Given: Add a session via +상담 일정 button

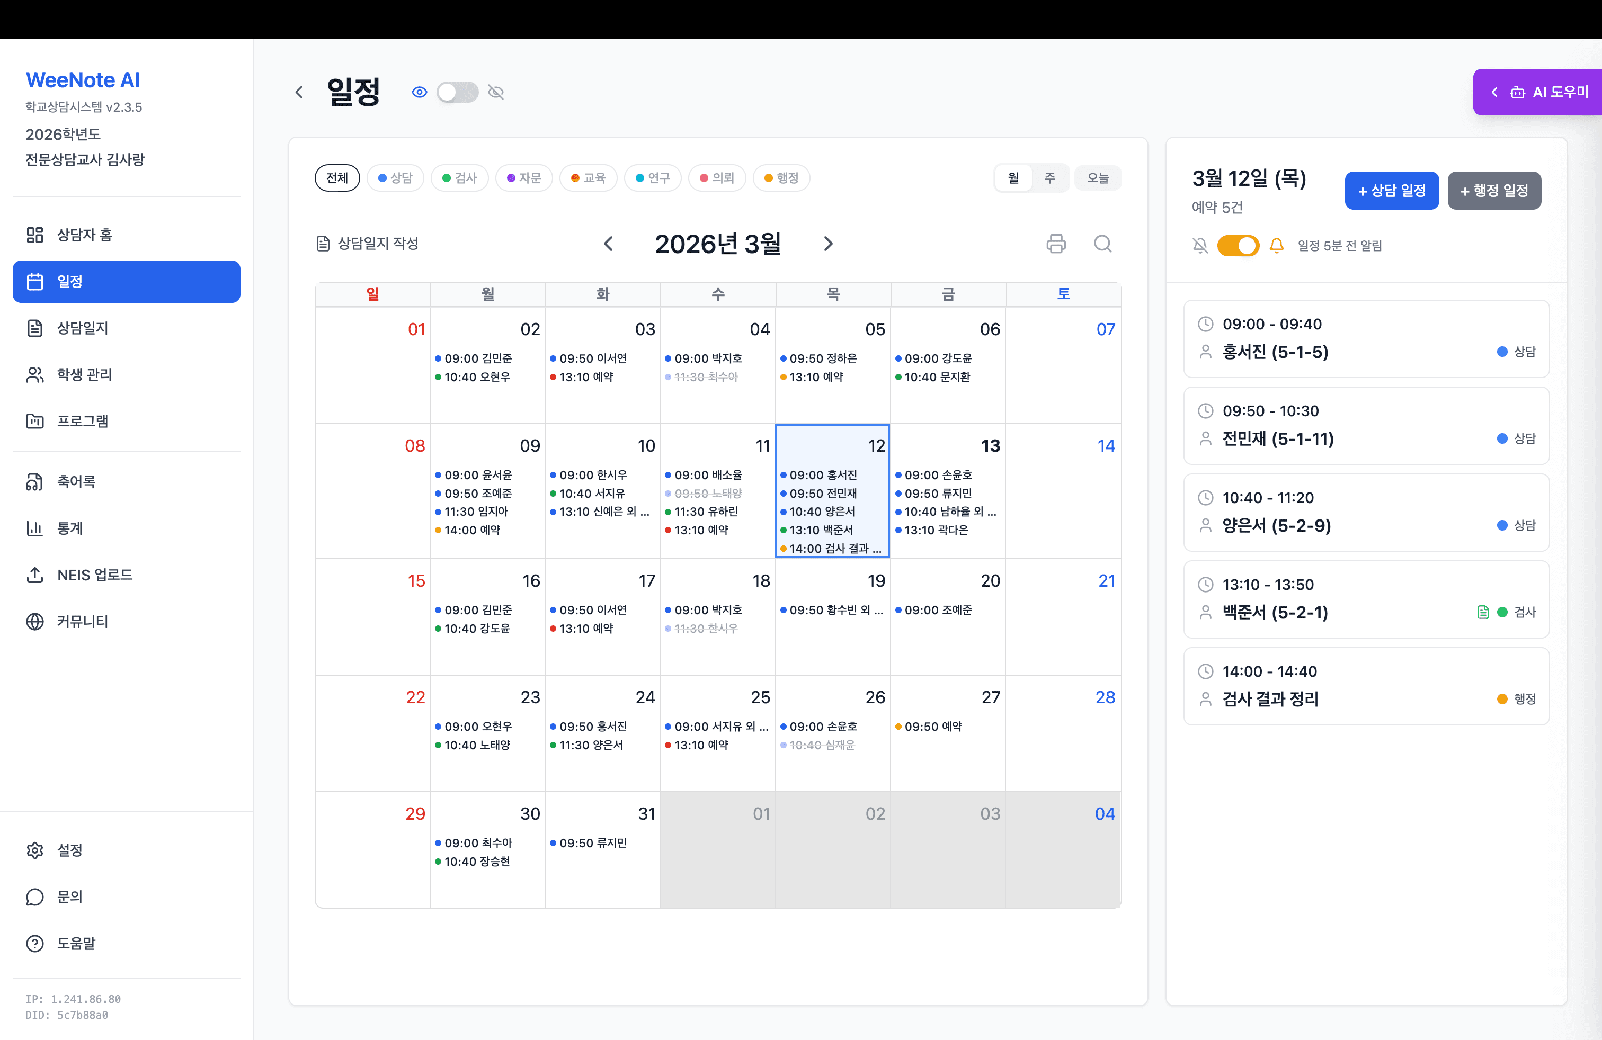Looking at the screenshot, I should pyautogui.click(x=1391, y=191).
